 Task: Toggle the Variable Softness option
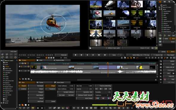66,92
